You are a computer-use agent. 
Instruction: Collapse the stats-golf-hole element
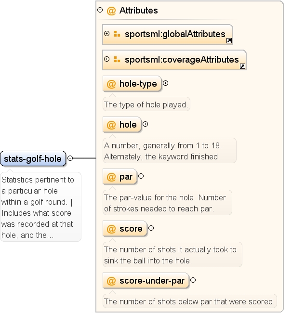[70, 158]
